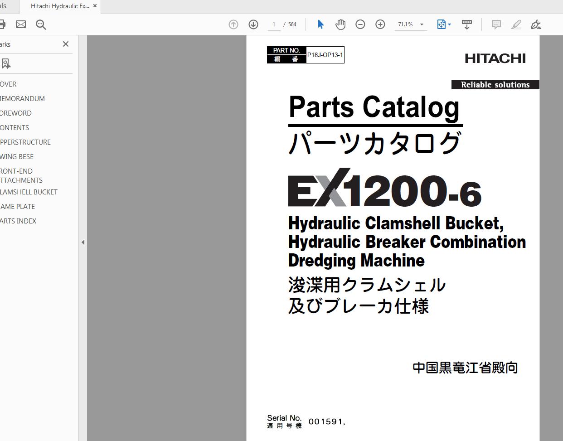Navigate to FRONT-END ATTACHMENTS bookmark

[x=21, y=176]
